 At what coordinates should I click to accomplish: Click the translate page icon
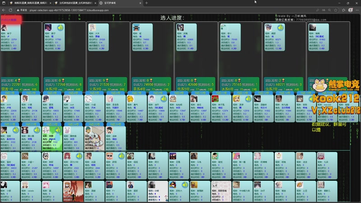324,10
